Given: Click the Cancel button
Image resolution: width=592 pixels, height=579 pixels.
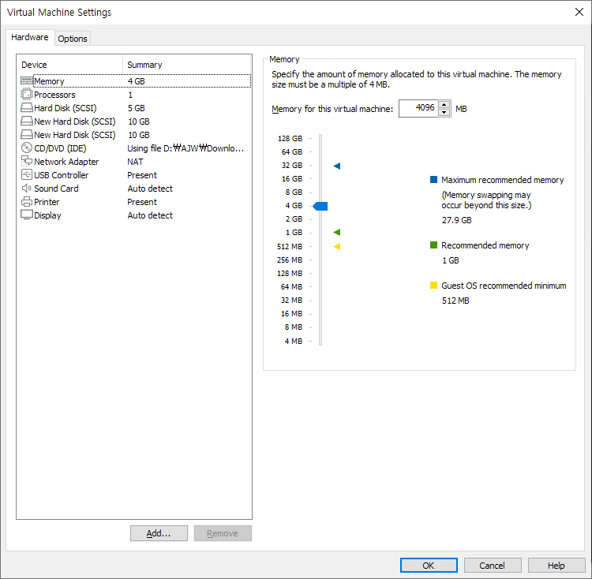Looking at the screenshot, I should (x=493, y=565).
